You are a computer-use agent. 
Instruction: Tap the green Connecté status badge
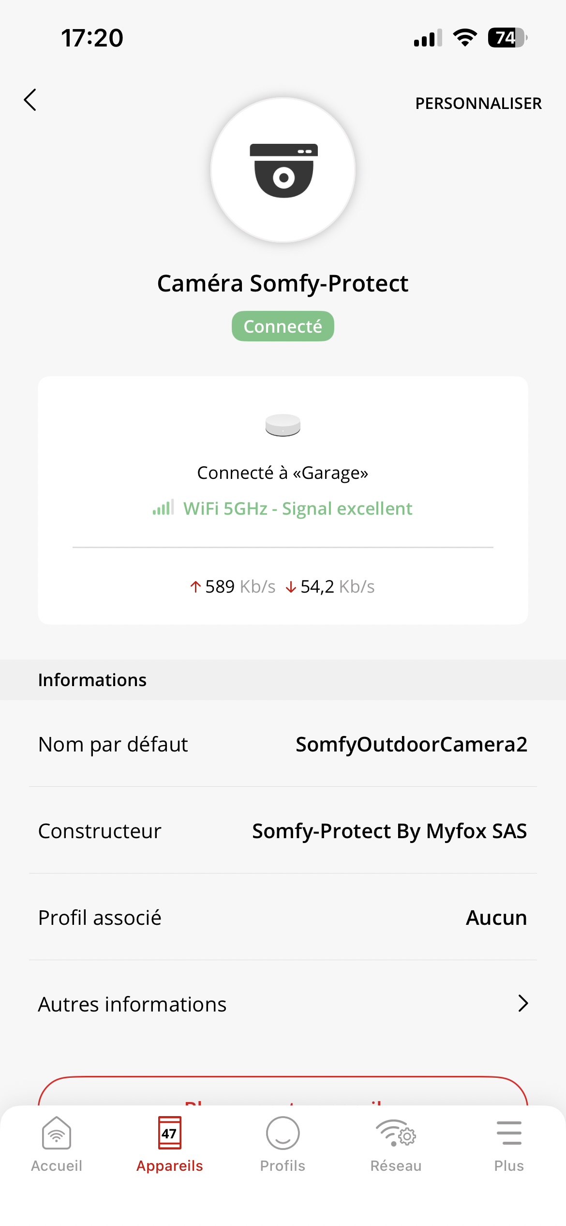[x=283, y=326]
